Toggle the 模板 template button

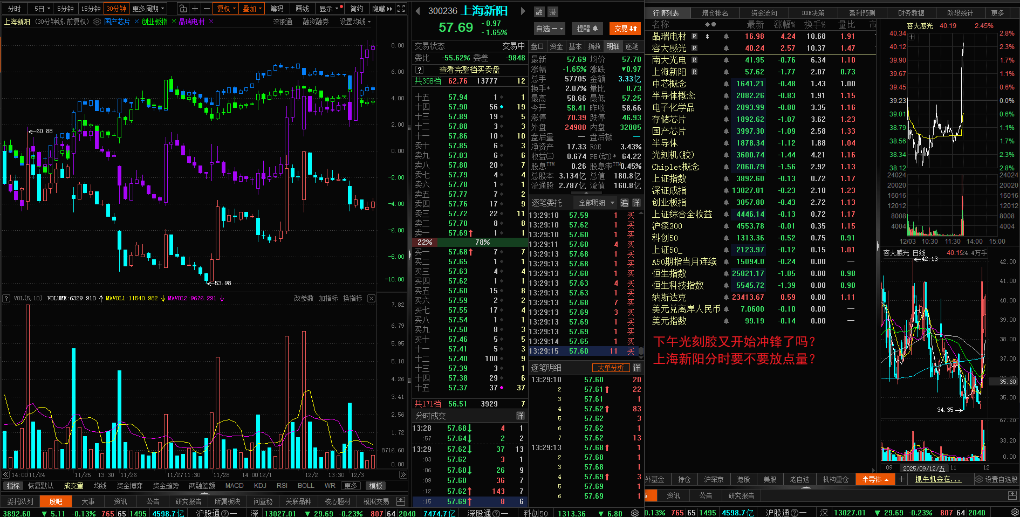(376, 486)
